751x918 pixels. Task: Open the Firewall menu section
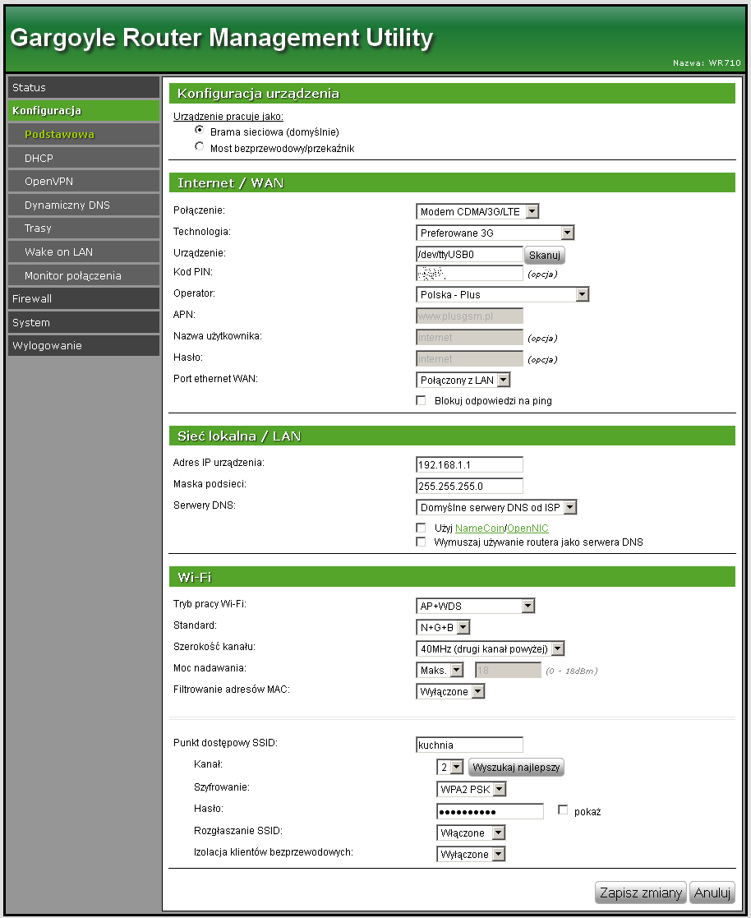click(x=83, y=298)
